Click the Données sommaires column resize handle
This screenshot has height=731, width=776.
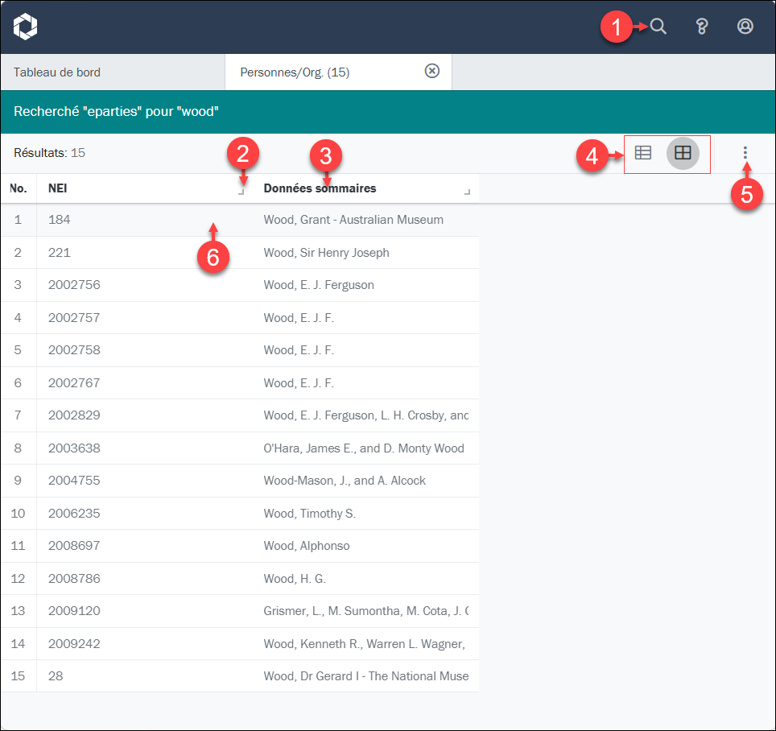coord(467,192)
